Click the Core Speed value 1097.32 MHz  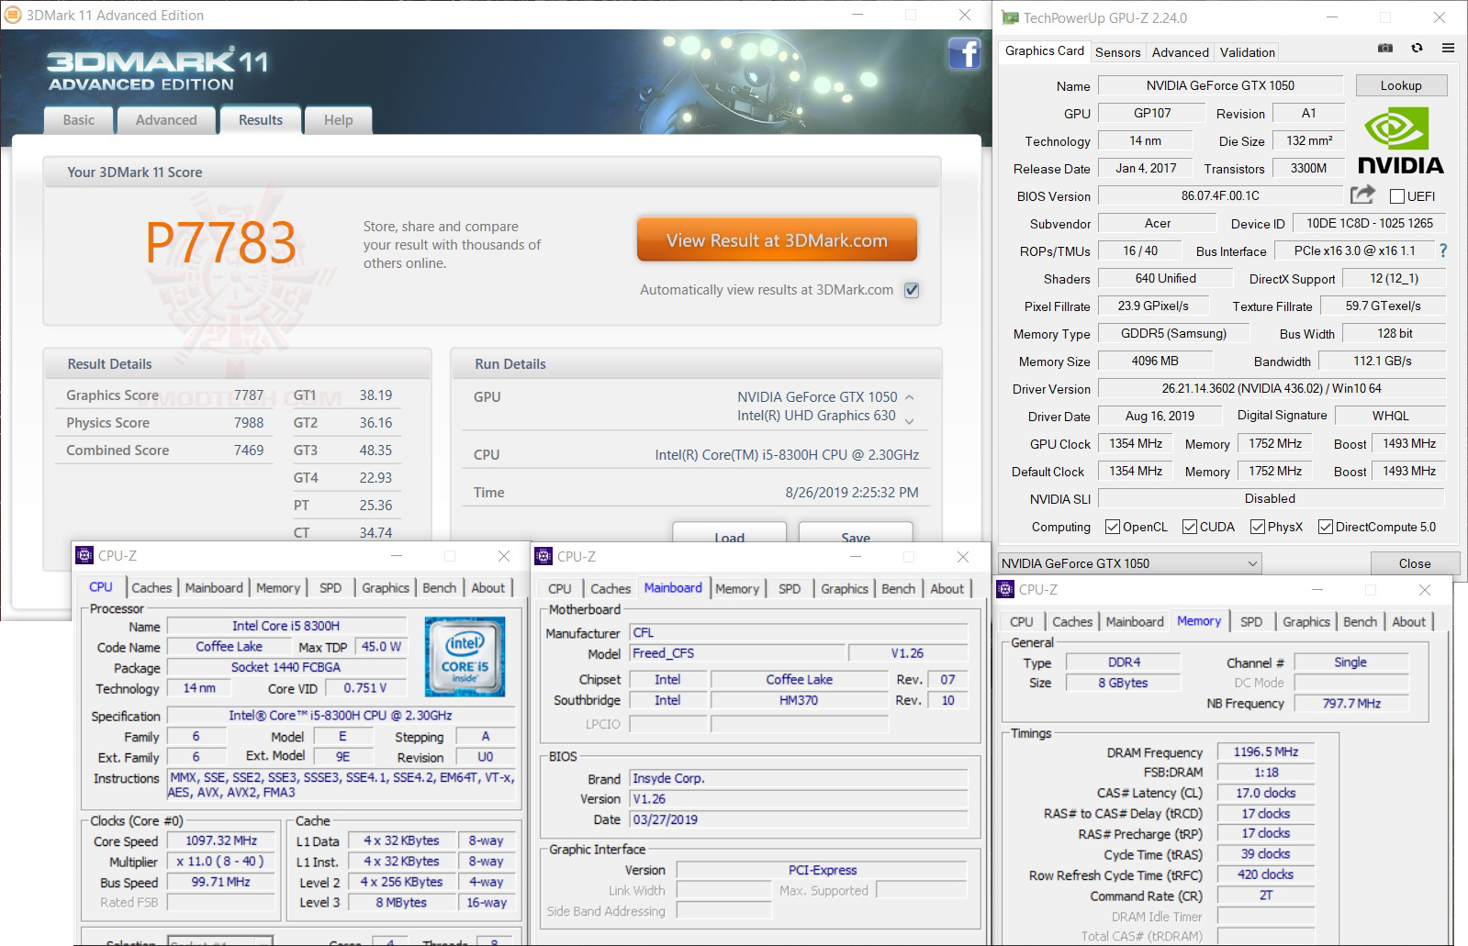coord(220,840)
